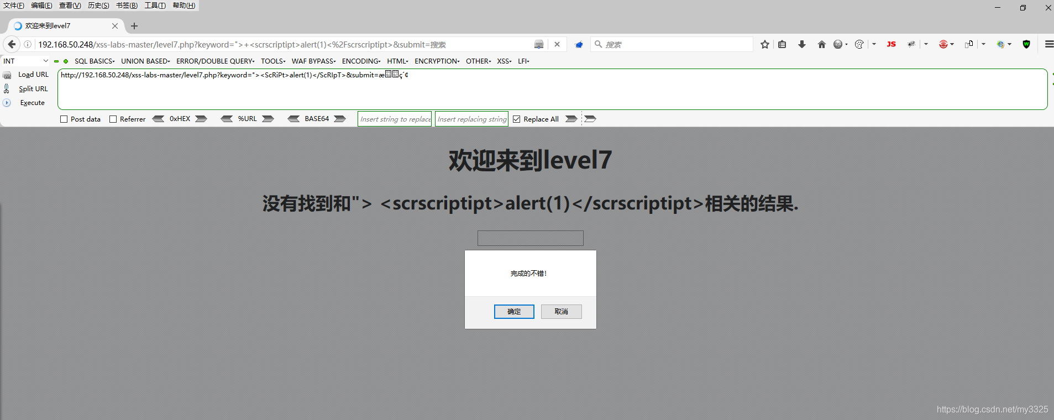Click Split URL in HackBar
Screen dimensions: 1054x420
tap(33, 88)
